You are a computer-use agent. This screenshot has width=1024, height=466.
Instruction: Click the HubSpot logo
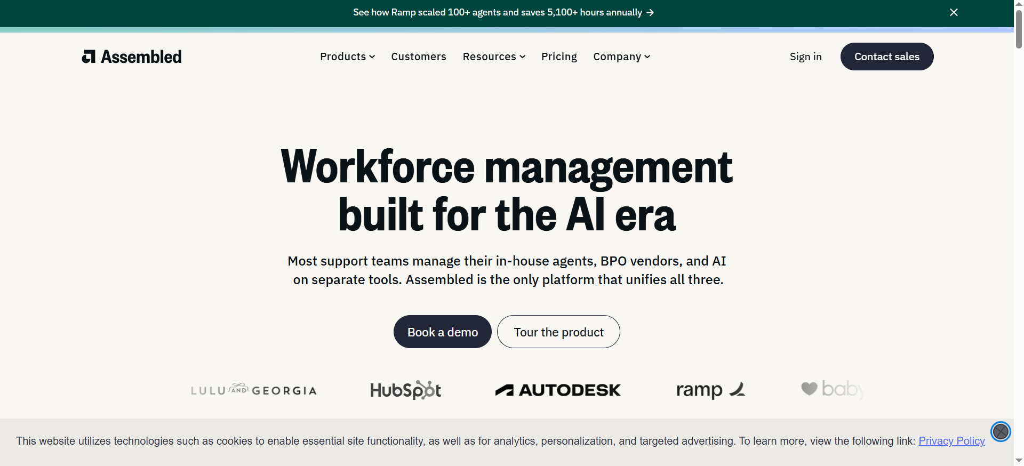coord(406,390)
